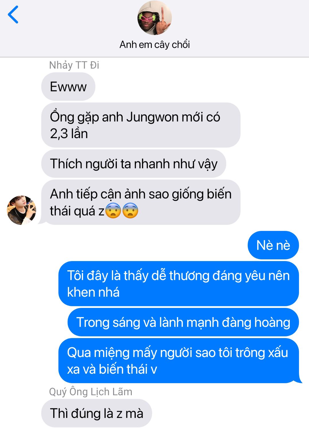309x428 pixels.
Task: Tap the blue back chevron
Action: point(13,14)
